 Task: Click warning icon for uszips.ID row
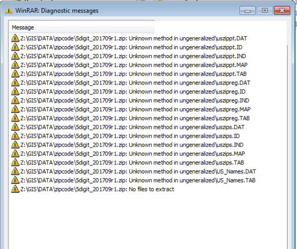point(15,136)
